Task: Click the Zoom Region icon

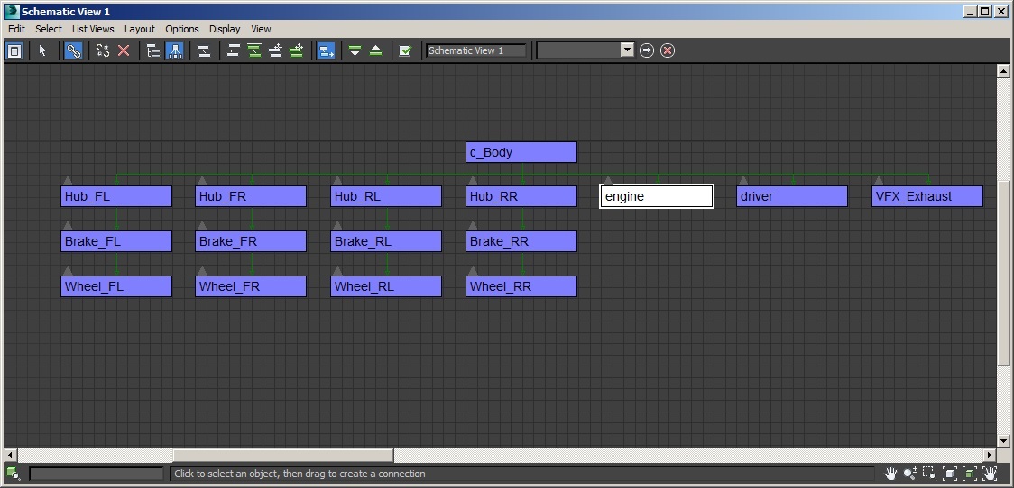Action: pyautogui.click(x=930, y=474)
